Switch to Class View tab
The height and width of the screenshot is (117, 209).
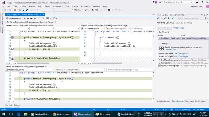pyautogui.click(x=189, y=101)
